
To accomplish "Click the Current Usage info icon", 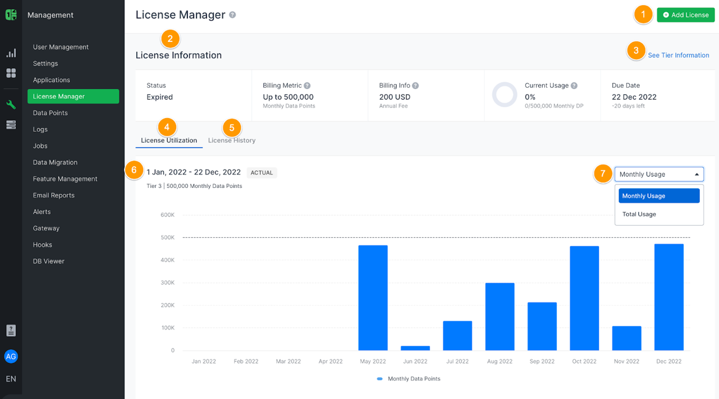I will click(574, 85).
